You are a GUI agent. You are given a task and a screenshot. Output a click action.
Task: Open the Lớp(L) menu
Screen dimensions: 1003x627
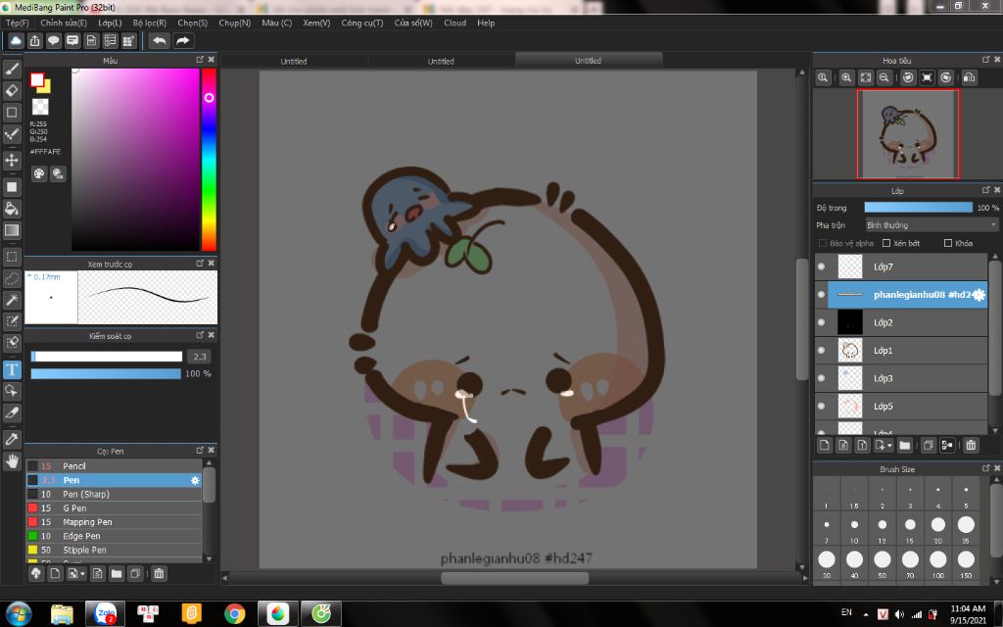pyautogui.click(x=110, y=23)
